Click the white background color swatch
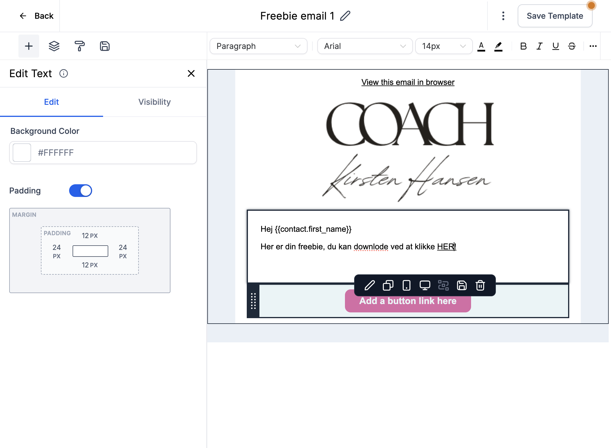Viewport: 611px width, 448px height. point(22,153)
